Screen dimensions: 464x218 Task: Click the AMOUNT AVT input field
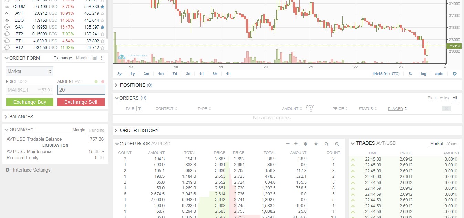tap(81, 90)
